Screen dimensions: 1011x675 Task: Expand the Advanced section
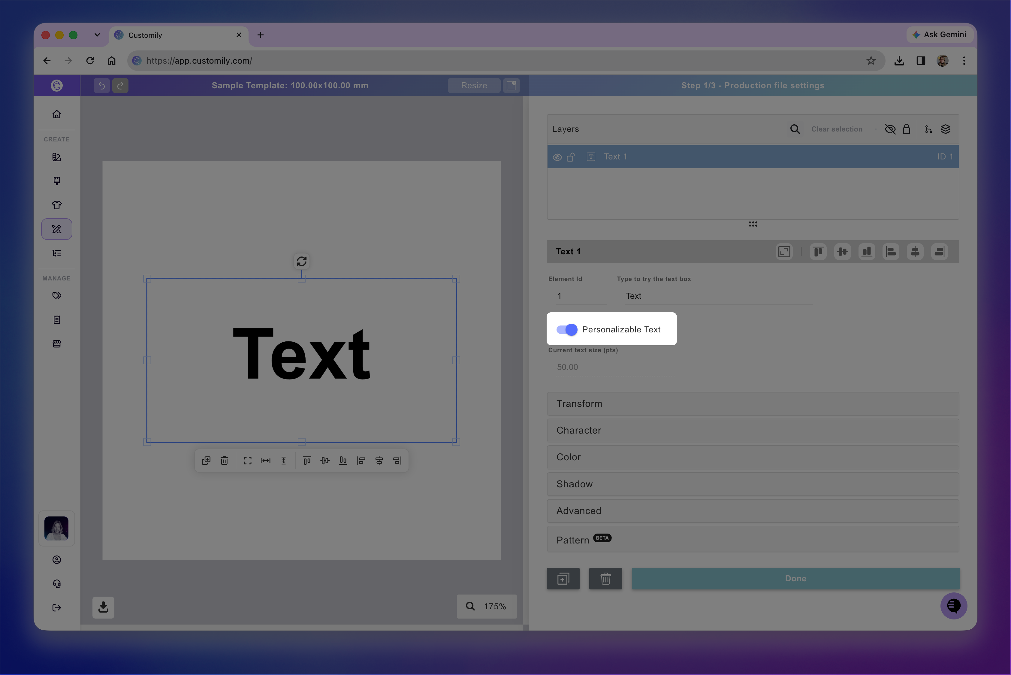(752, 511)
